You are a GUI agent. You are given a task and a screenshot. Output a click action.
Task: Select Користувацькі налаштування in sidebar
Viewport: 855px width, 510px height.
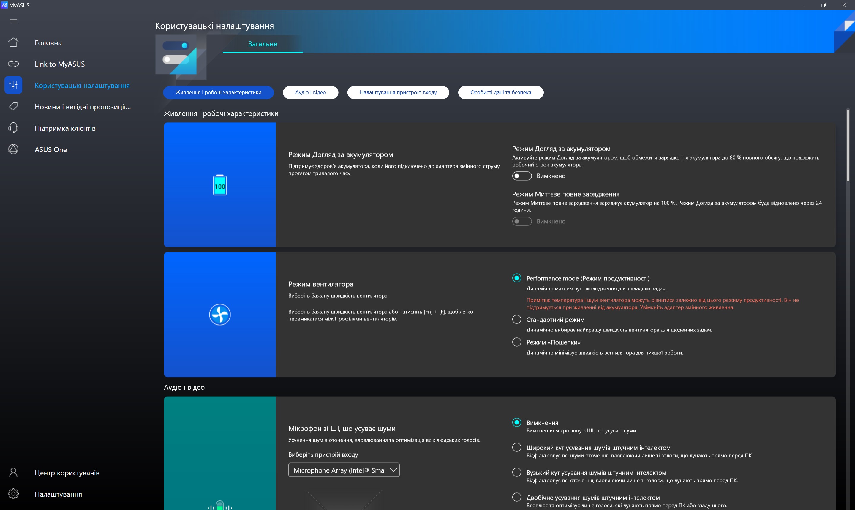[x=82, y=85]
